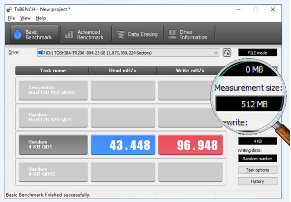Viewport: 291px width, 202px height.
Task: Open the View menu
Action: 25,18
